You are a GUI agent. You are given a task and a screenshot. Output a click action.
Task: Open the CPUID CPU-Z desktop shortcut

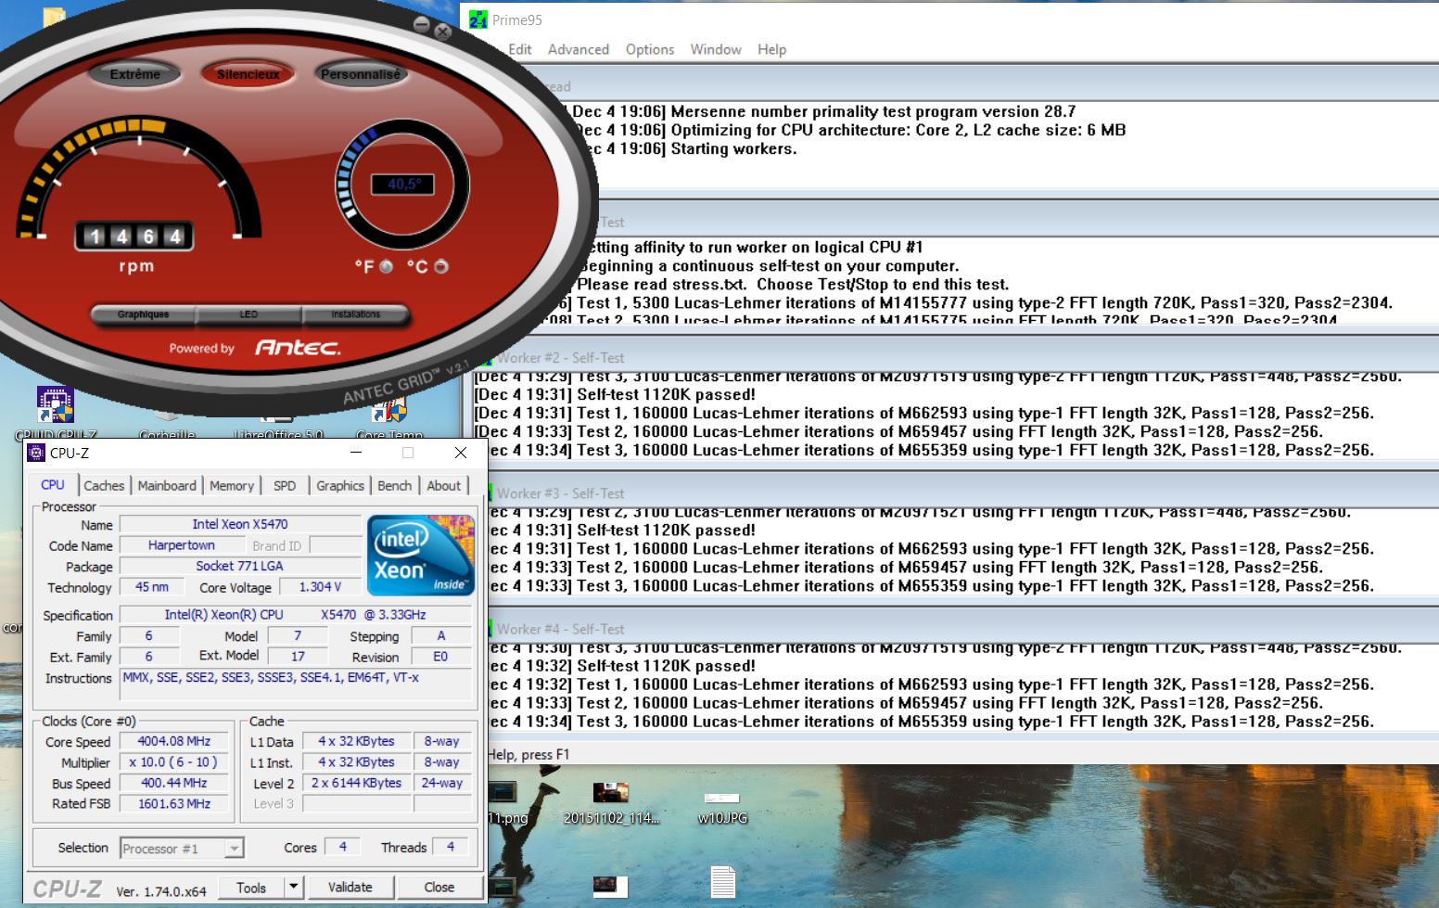[x=55, y=405]
